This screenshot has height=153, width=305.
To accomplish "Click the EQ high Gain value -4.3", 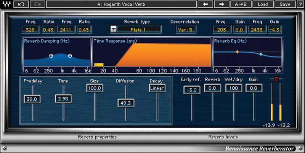I will (x=274, y=30).
